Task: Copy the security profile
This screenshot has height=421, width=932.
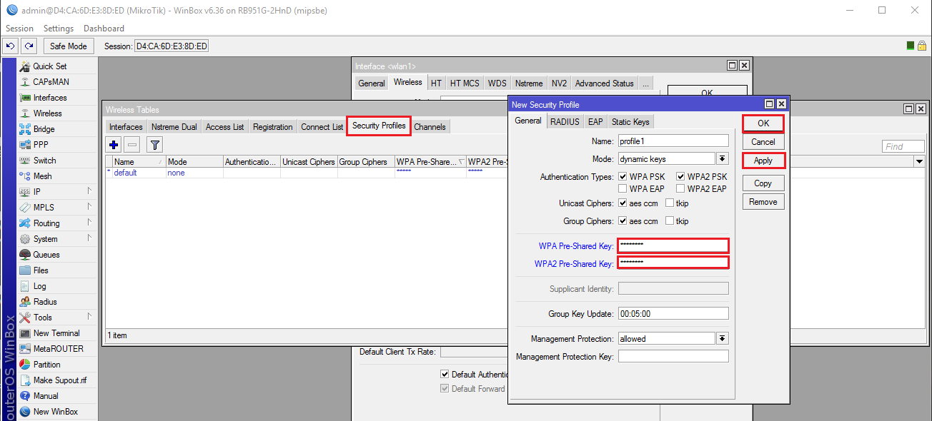Action: [x=763, y=183]
